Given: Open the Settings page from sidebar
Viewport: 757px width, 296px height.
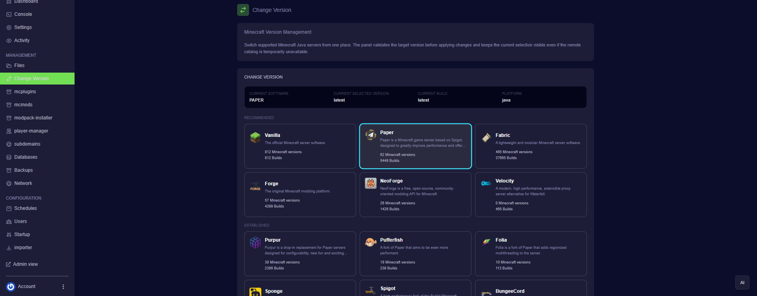Looking at the screenshot, I should tap(37, 27).
